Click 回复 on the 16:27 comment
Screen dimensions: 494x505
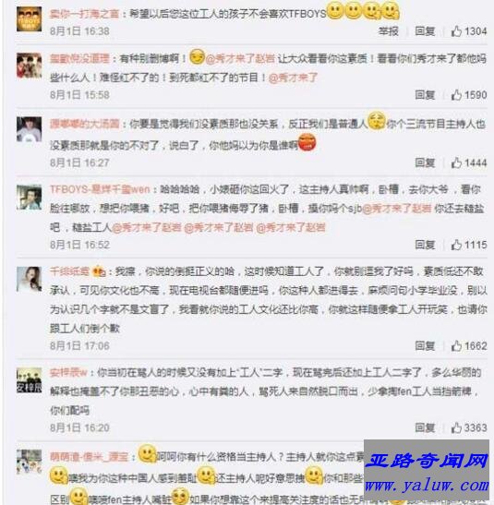tap(425, 163)
